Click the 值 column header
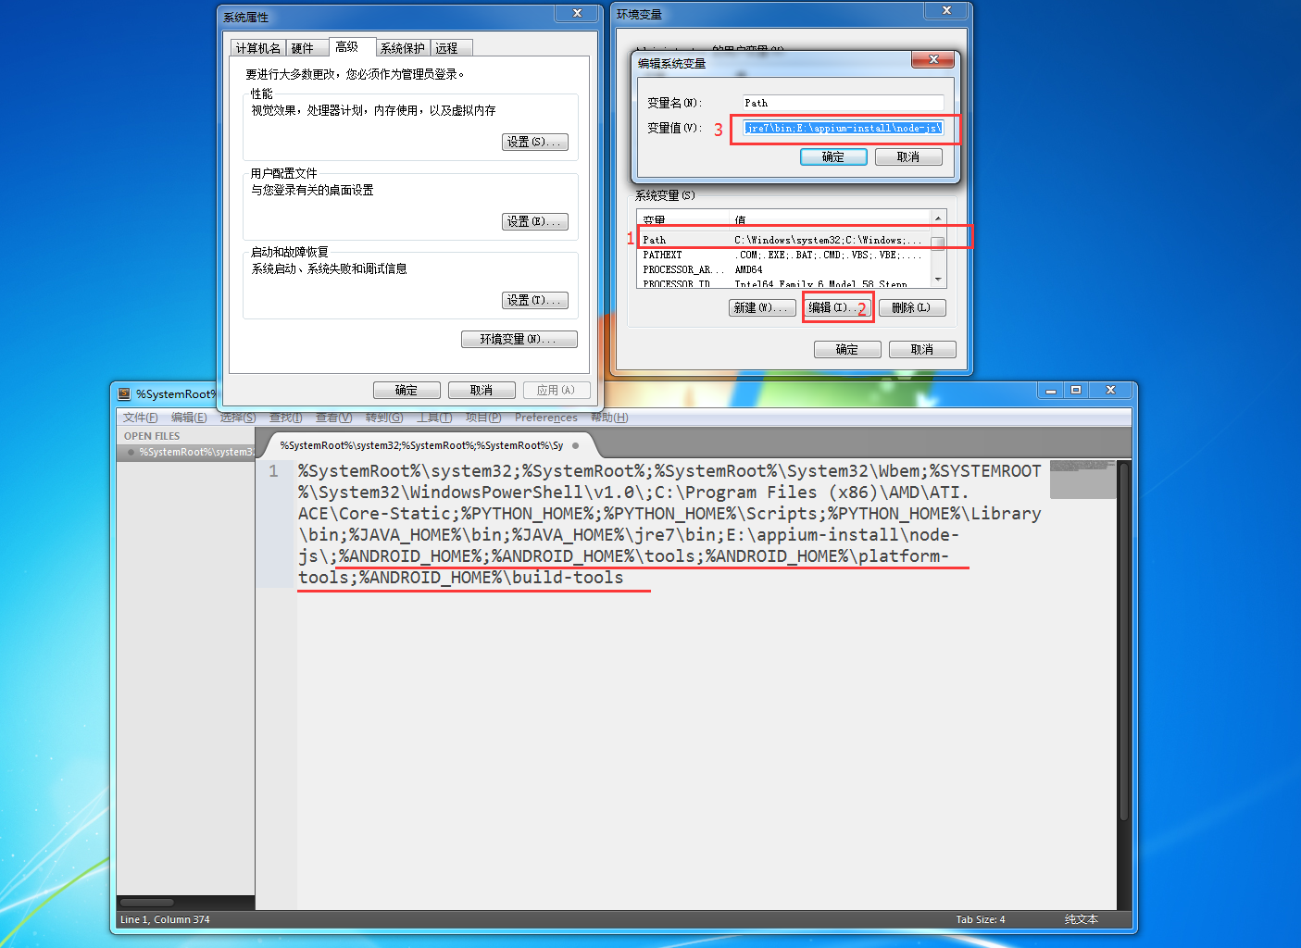The height and width of the screenshot is (948, 1301). click(x=832, y=219)
